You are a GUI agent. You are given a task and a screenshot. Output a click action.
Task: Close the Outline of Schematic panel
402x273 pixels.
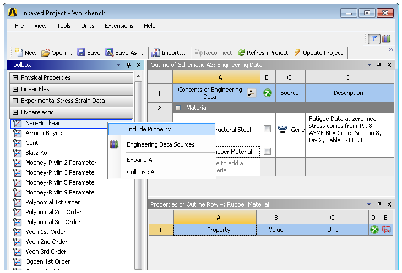click(x=389, y=65)
